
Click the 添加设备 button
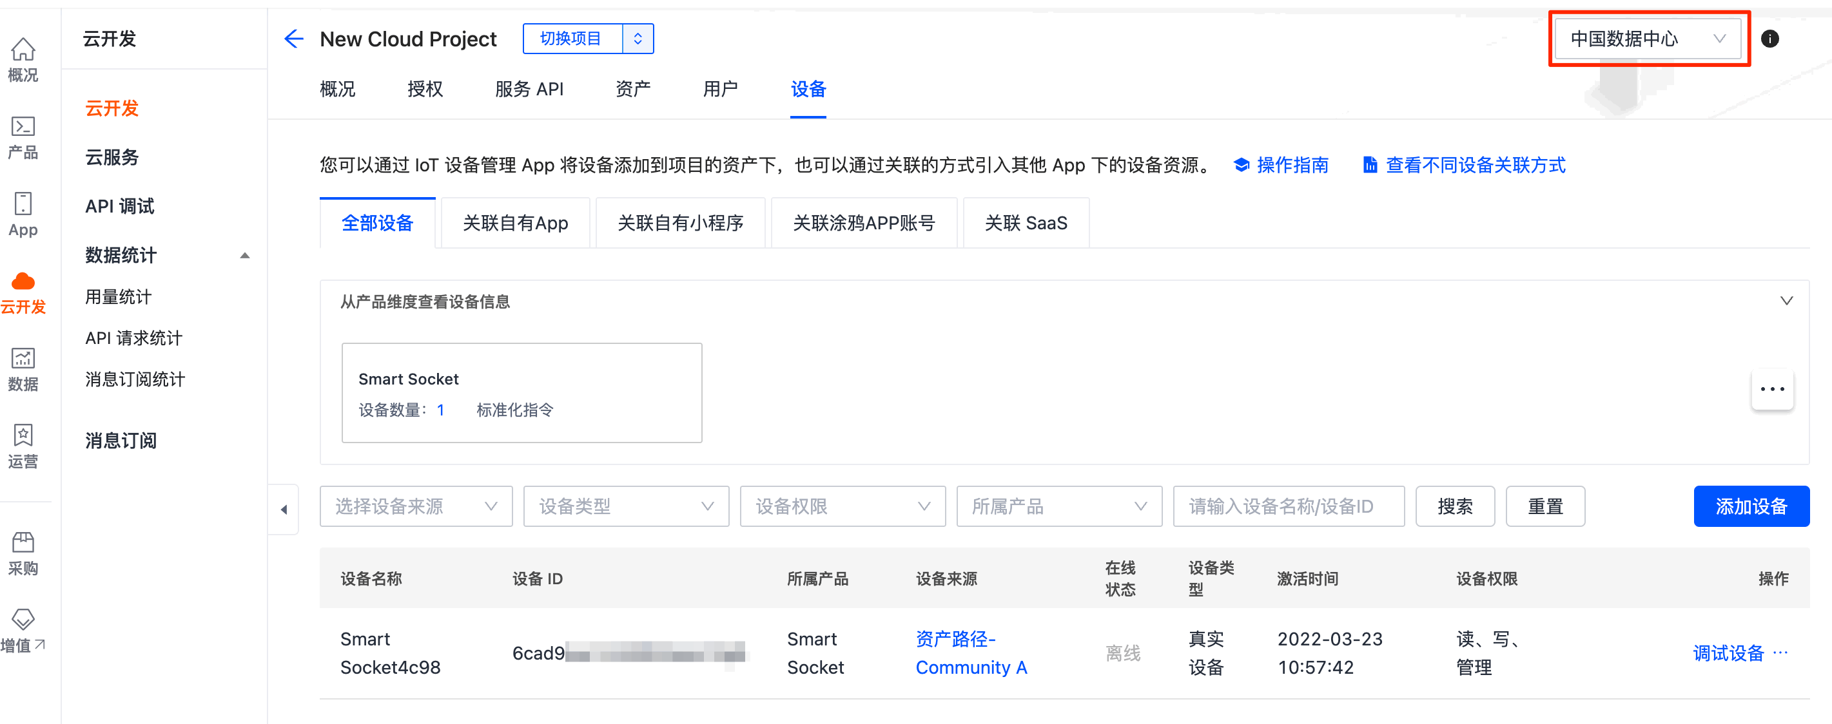[x=1751, y=506]
